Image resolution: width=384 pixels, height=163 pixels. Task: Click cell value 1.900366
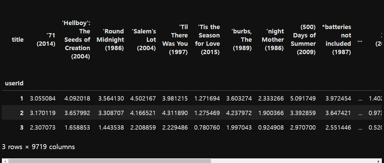pos(271,113)
